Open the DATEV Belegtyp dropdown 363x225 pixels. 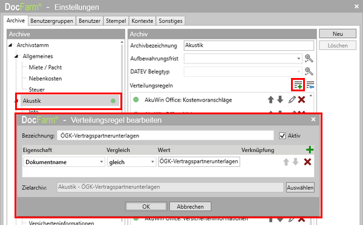[x=243, y=71]
